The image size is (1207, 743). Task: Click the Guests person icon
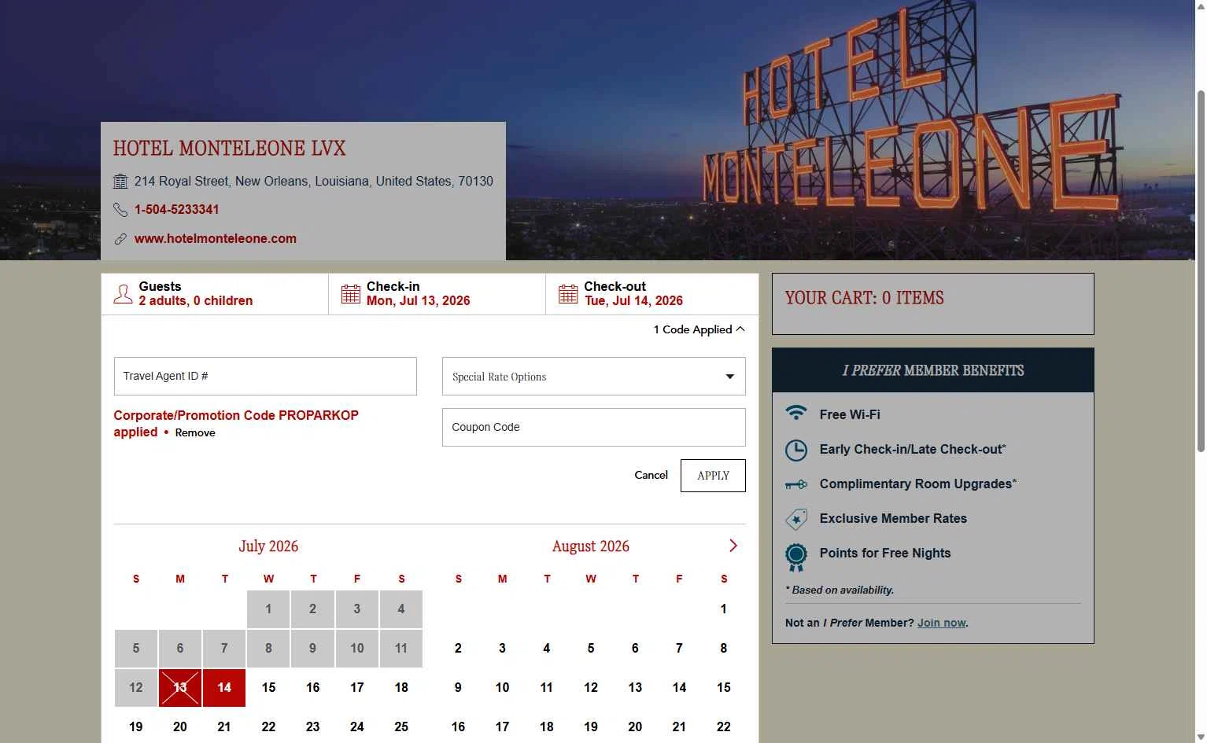click(x=123, y=294)
